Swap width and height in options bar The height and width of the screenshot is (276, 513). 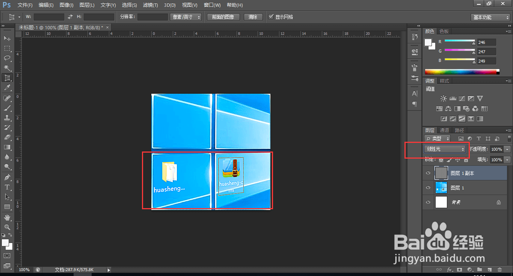[x=70, y=17]
